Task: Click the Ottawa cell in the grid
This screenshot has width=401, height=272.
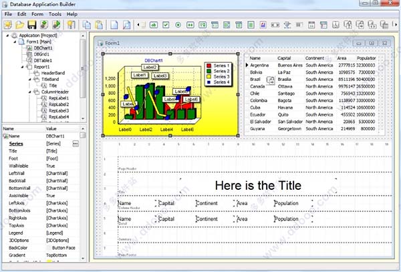Action: click(285, 86)
